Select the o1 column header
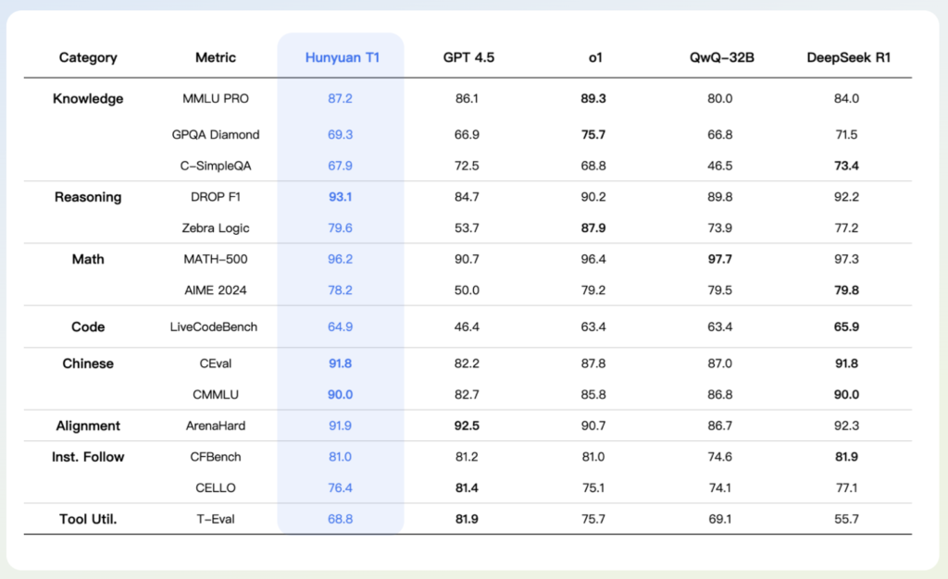This screenshot has height=579, width=948. pos(594,57)
